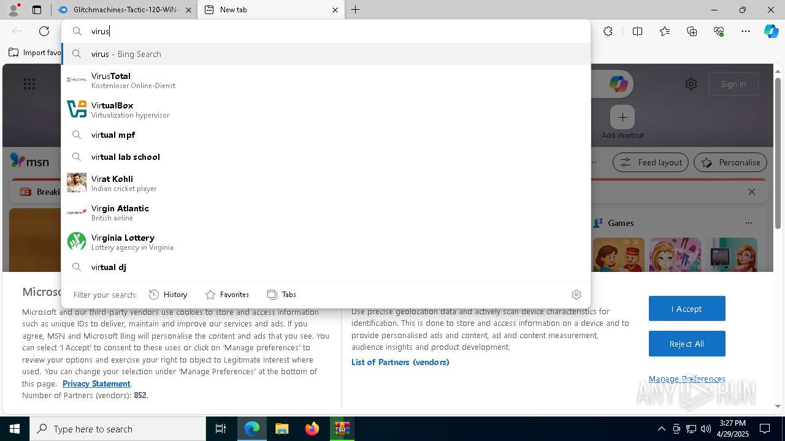Pick the Virgin Atlantic suggestion
This screenshot has width=785, height=441.
pos(326,213)
